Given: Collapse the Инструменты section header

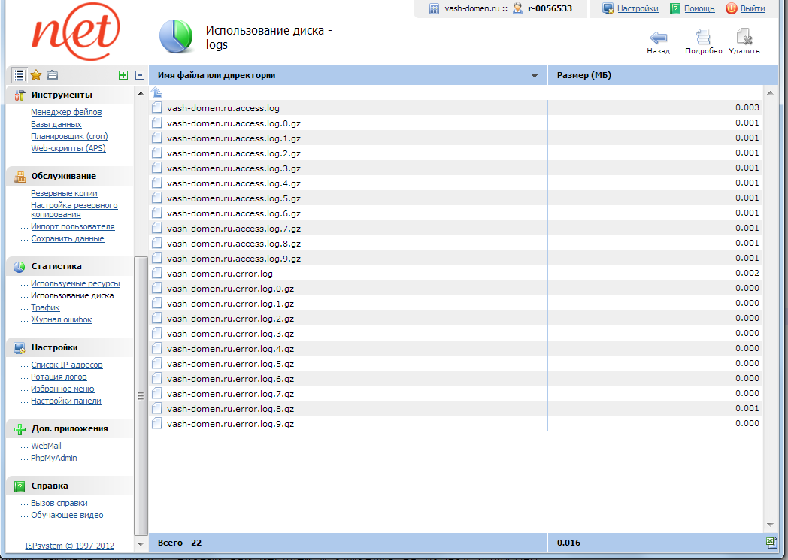Looking at the screenshot, I should pos(62,95).
